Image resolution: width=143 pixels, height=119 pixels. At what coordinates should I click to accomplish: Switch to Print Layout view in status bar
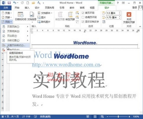(95, 117)
